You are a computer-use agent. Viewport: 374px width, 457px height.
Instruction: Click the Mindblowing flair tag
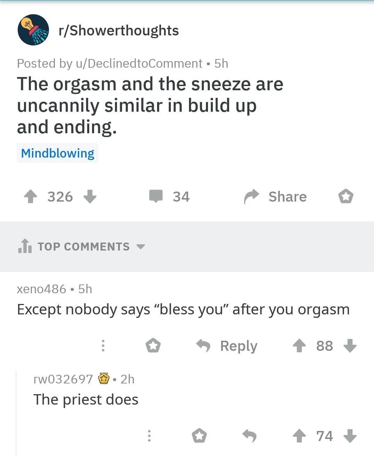pyautogui.click(x=58, y=153)
